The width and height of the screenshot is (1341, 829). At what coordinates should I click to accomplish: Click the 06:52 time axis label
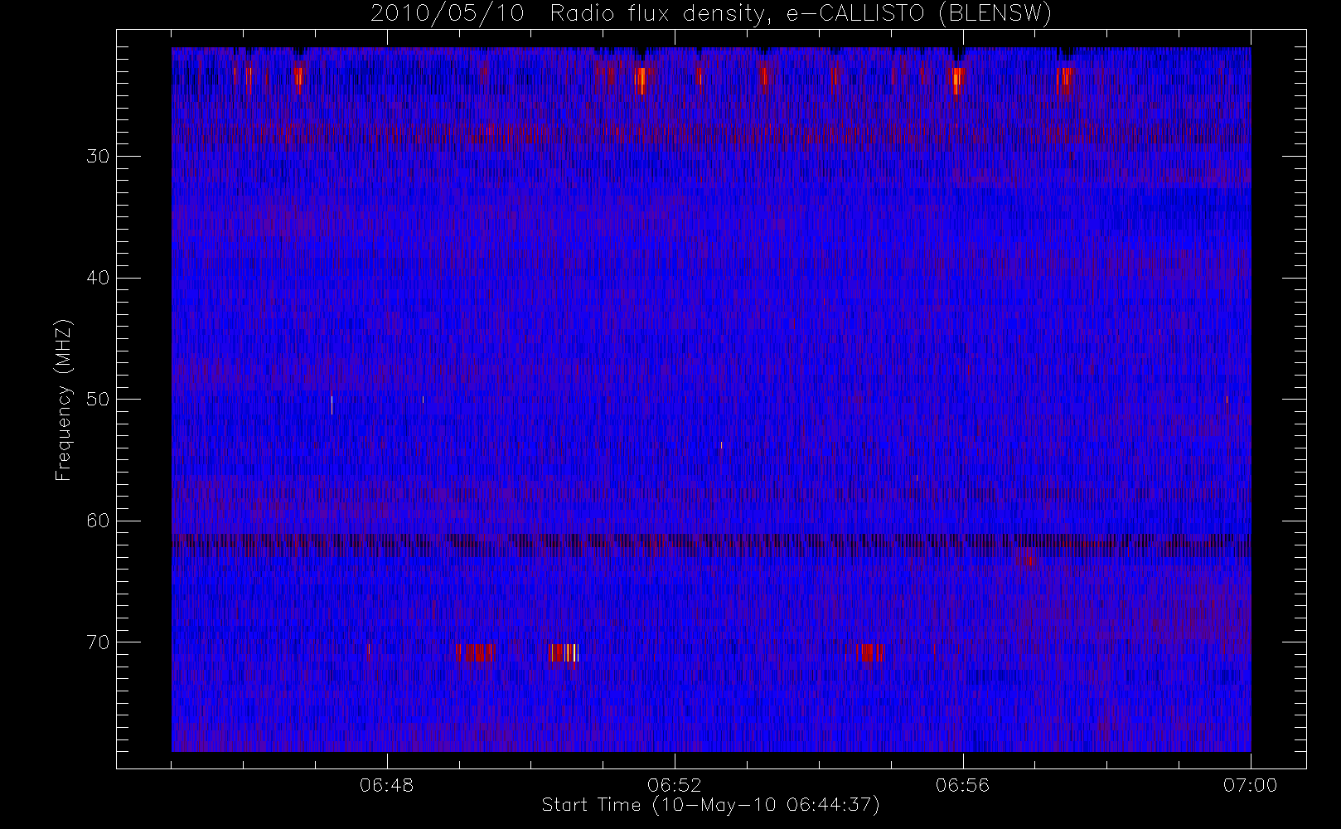point(675,785)
